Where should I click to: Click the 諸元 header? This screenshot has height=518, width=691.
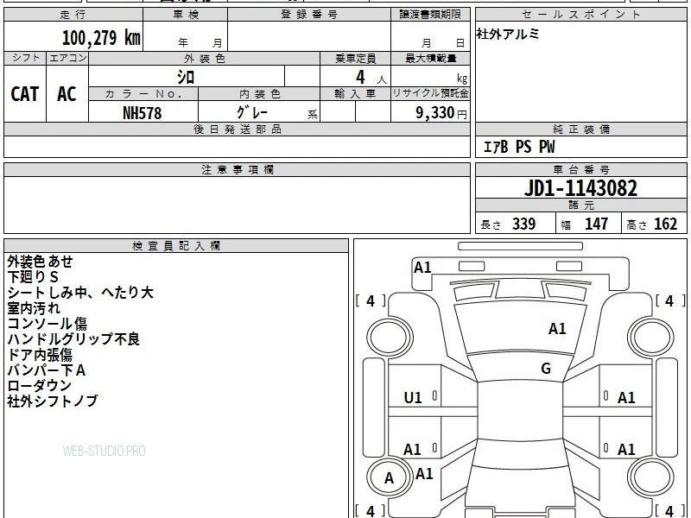tap(580, 205)
